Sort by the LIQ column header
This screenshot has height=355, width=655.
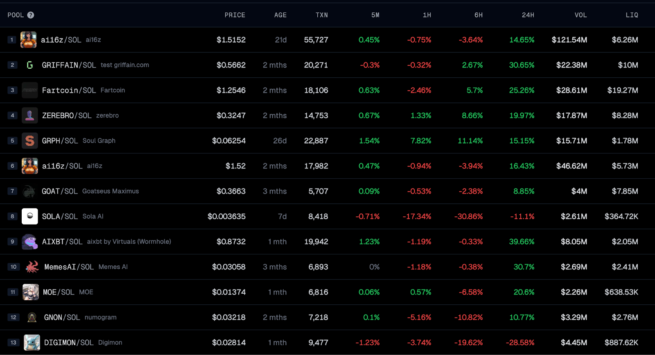pyautogui.click(x=632, y=15)
